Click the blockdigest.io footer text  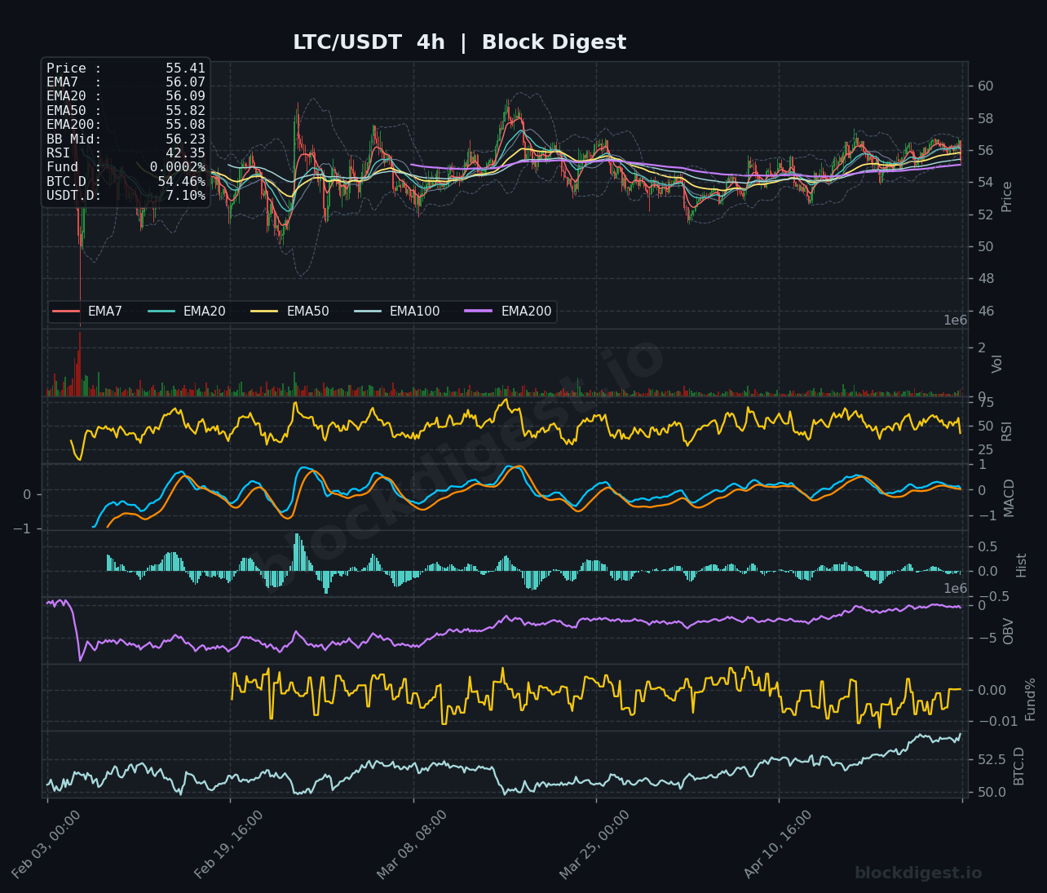(x=918, y=873)
